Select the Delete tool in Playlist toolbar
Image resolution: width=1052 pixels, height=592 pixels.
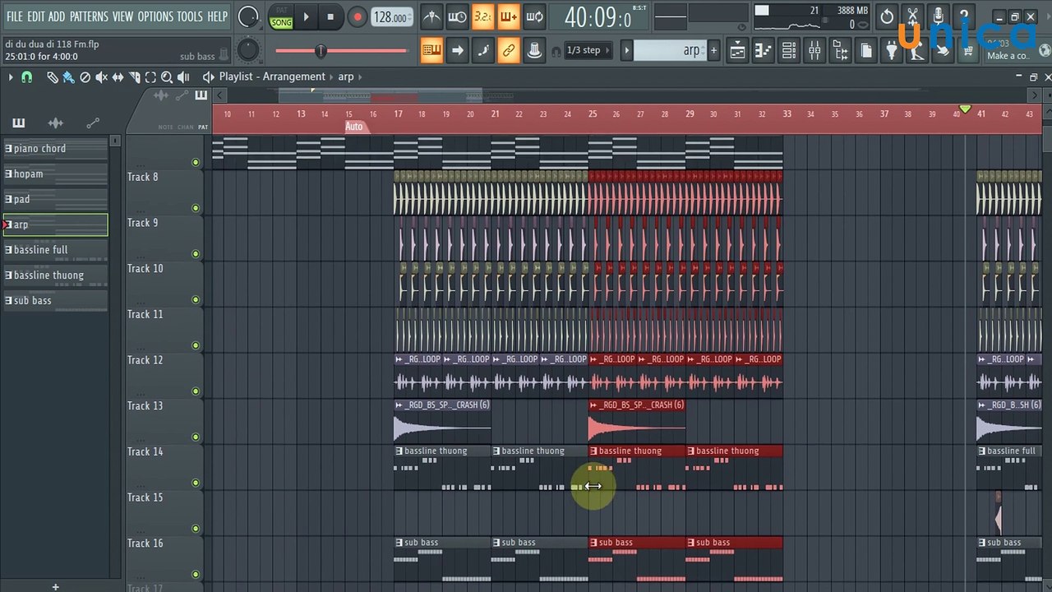[x=85, y=77]
